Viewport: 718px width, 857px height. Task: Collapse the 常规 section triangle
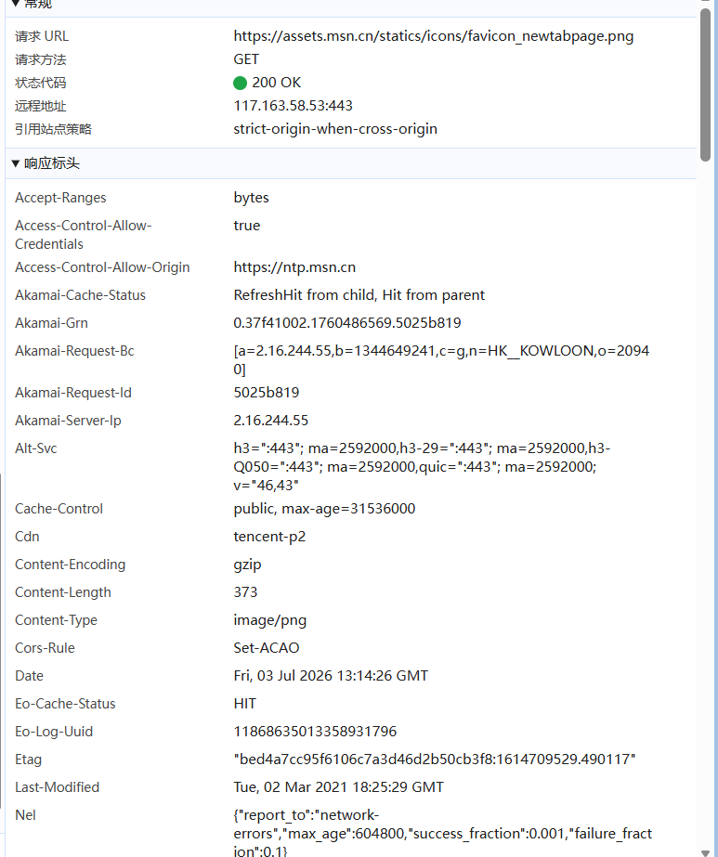click(15, 4)
